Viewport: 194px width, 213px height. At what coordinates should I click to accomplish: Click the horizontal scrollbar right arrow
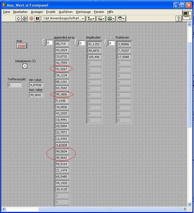184,209
